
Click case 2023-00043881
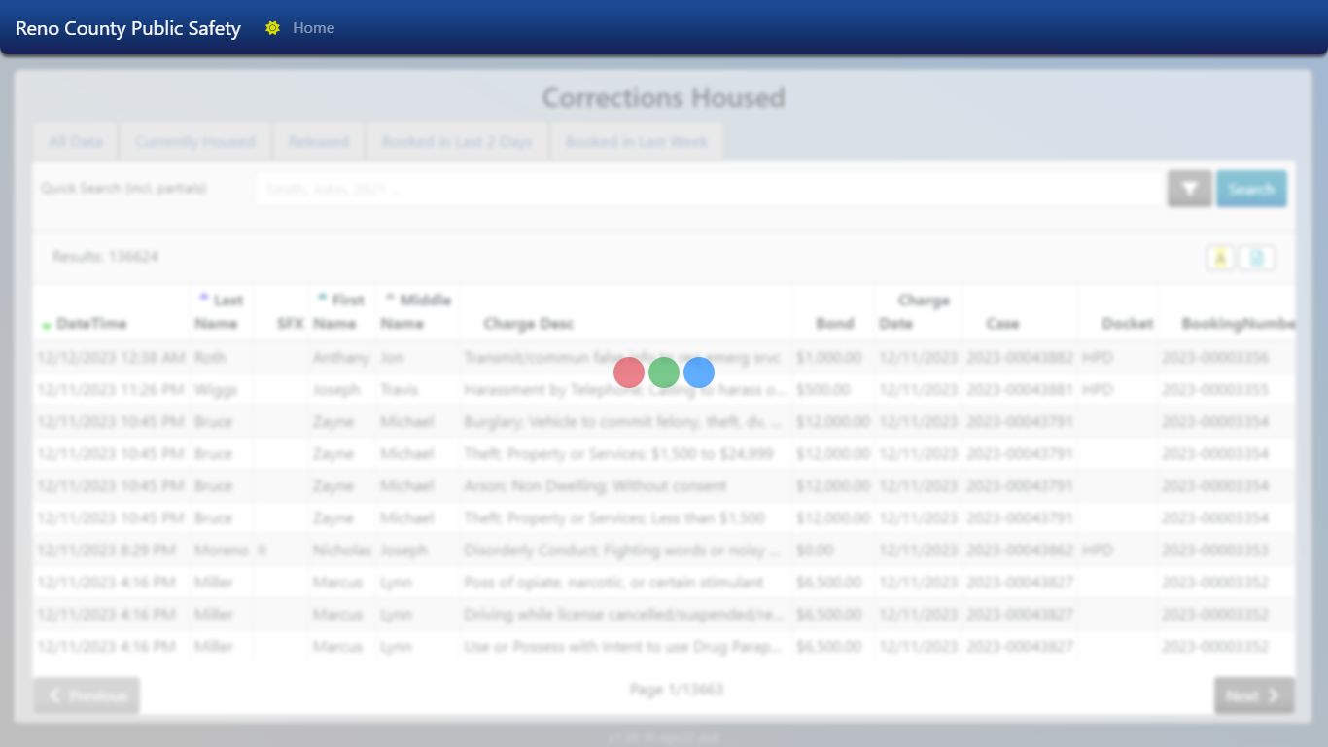click(x=1020, y=390)
